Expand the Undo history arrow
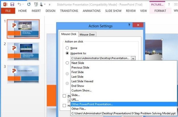This screenshot has height=117, width=178. 23,5
